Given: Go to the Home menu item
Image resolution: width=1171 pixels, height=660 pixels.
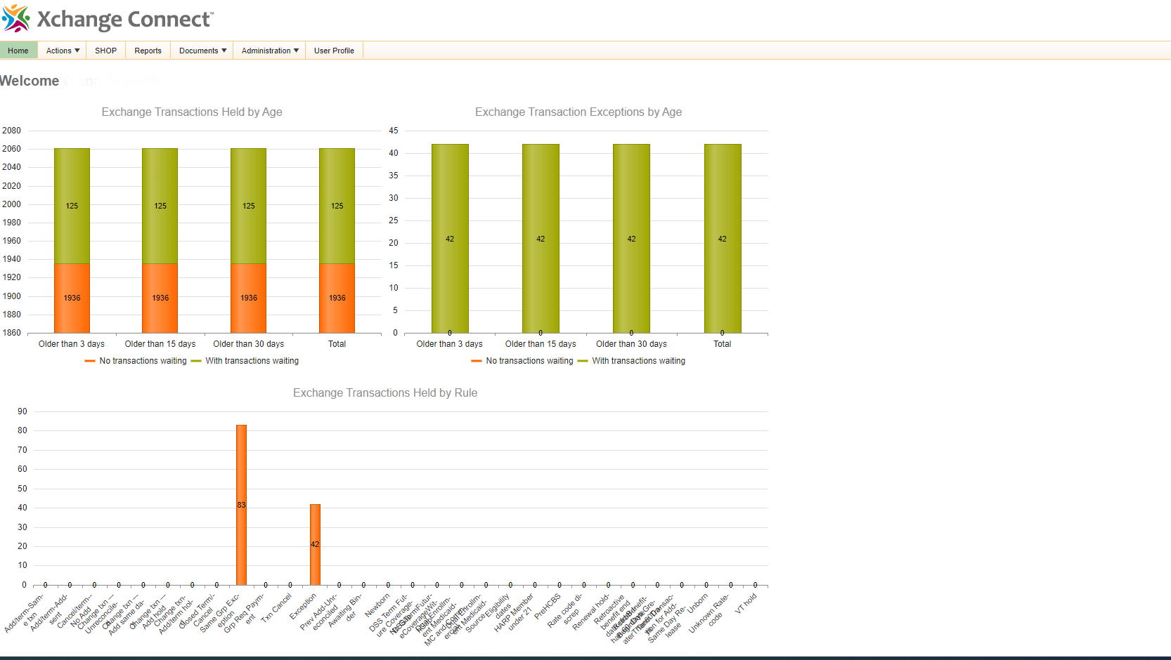Looking at the screenshot, I should (18, 51).
